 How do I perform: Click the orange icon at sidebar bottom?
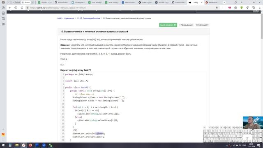[x=3, y=134]
